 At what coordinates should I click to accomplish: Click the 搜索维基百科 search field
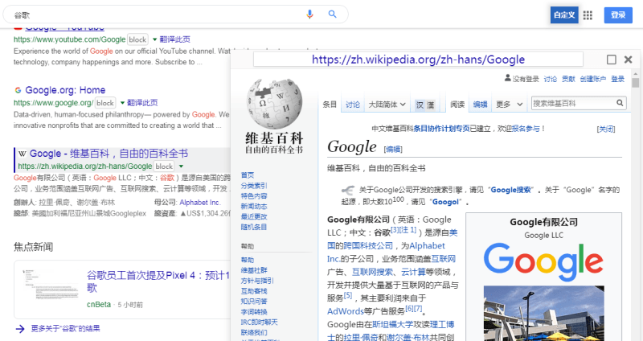pos(573,103)
